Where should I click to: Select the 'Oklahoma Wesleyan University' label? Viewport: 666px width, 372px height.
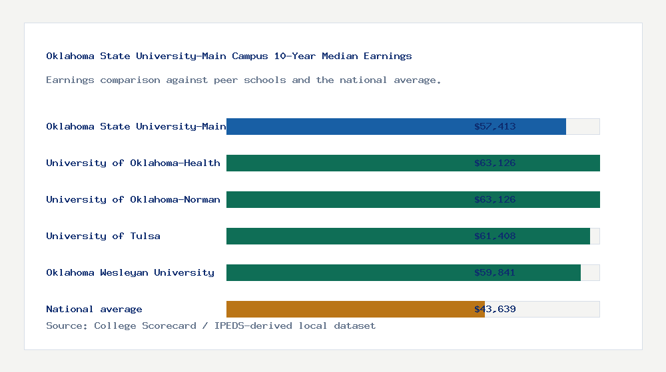[130, 272]
